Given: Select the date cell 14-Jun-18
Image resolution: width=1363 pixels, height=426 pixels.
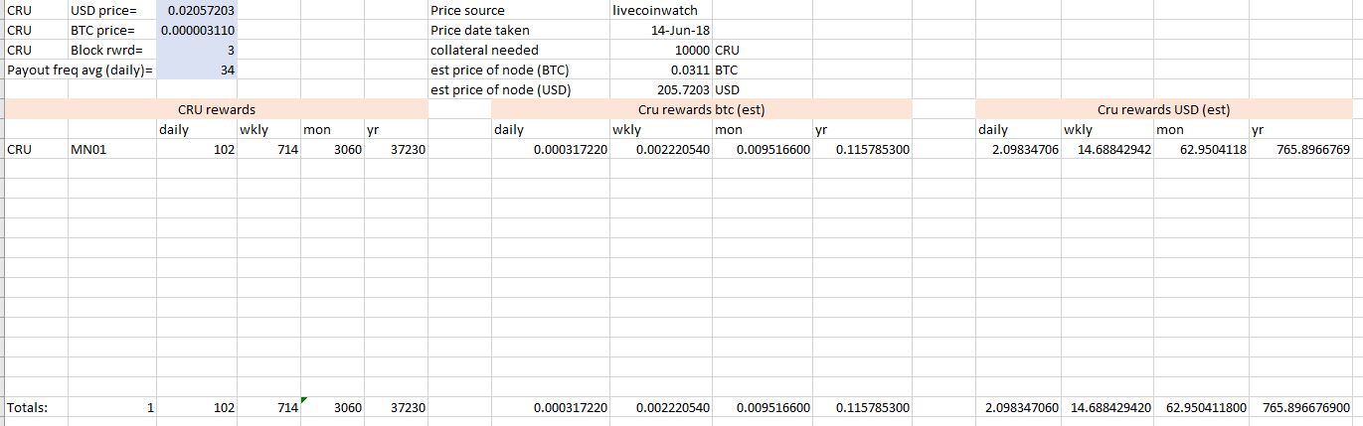Looking at the screenshot, I should tap(661, 30).
